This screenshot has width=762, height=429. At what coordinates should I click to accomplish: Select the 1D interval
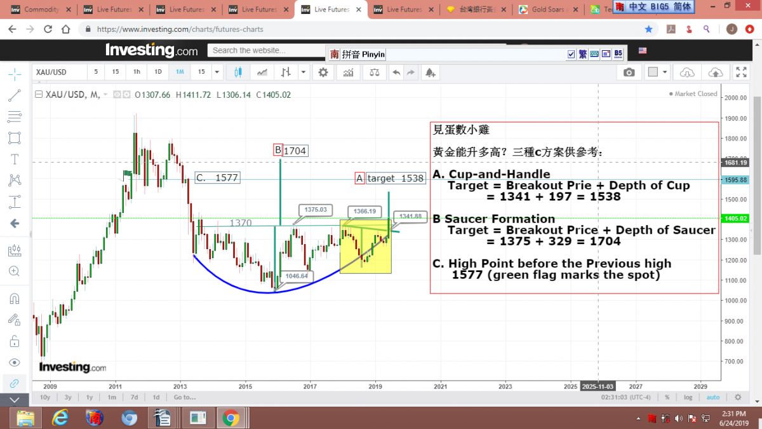tap(158, 72)
